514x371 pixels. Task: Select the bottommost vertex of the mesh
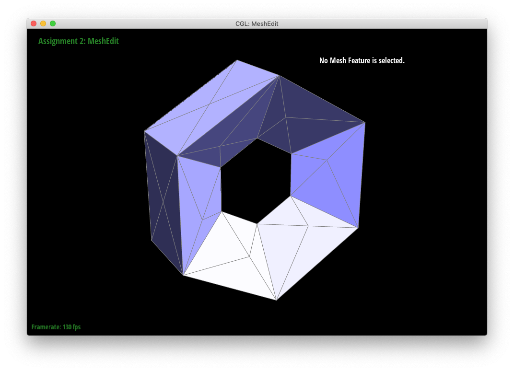pos(276,300)
